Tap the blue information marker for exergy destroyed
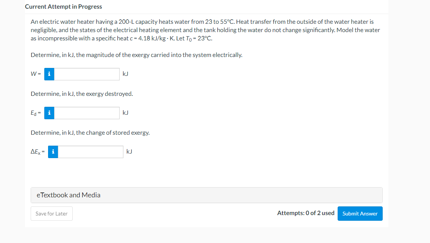 click(49, 113)
